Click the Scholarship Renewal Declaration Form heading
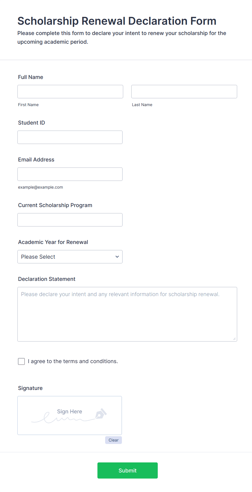The width and height of the screenshot is (252, 492). (117, 21)
